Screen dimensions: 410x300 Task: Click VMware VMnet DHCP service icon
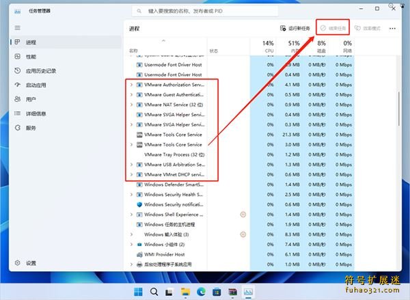point(139,175)
